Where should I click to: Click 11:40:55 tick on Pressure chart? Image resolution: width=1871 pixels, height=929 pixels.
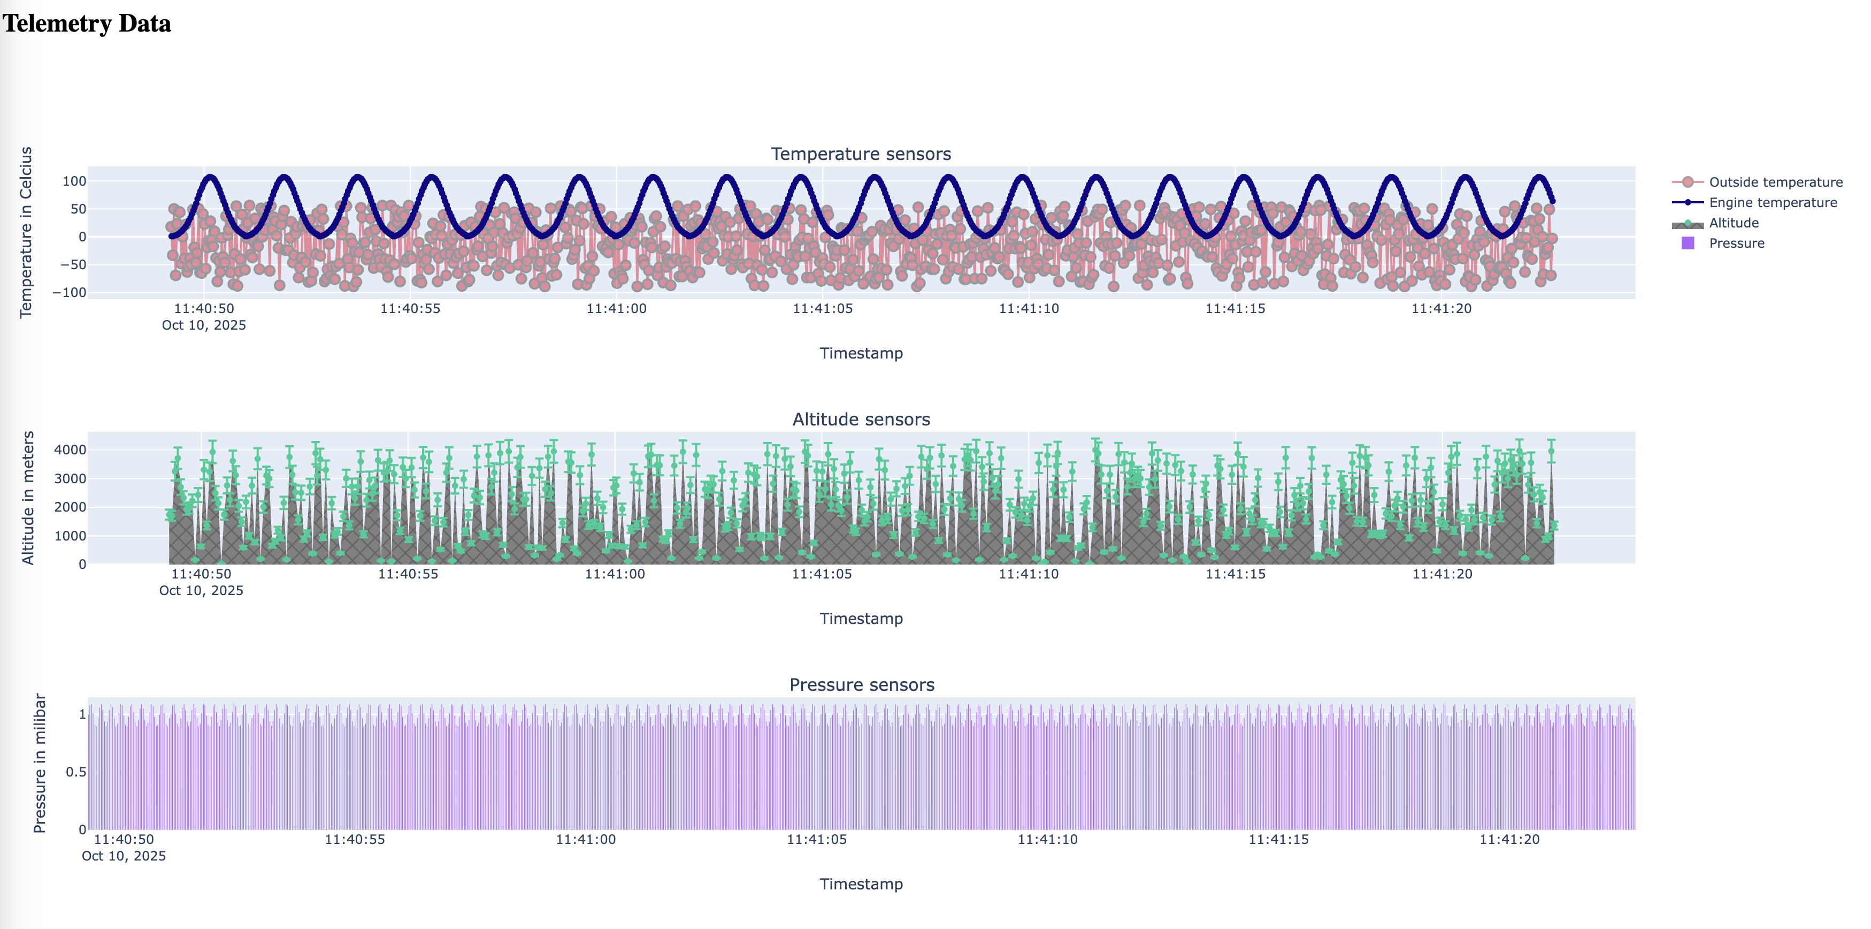tap(355, 840)
